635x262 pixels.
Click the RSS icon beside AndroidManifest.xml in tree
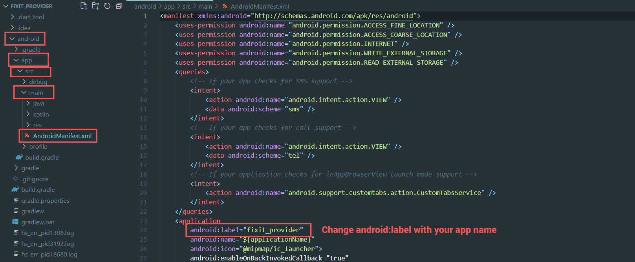27,136
